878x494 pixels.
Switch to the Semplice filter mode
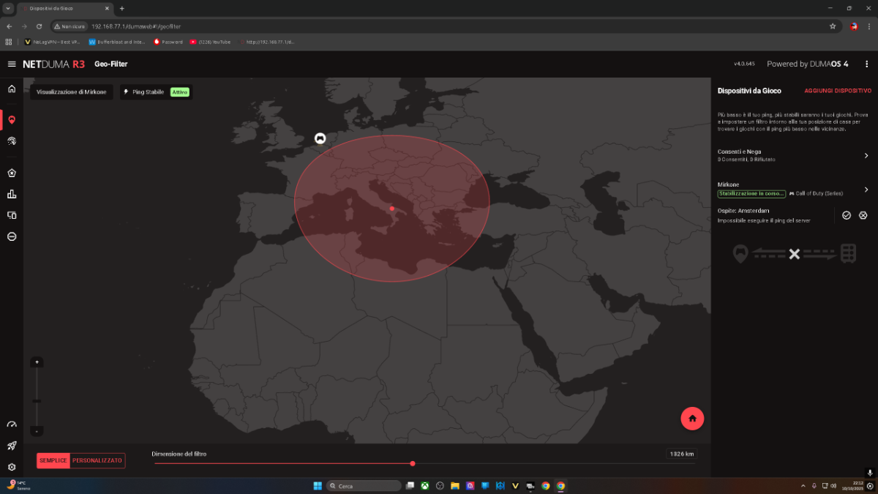53,460
